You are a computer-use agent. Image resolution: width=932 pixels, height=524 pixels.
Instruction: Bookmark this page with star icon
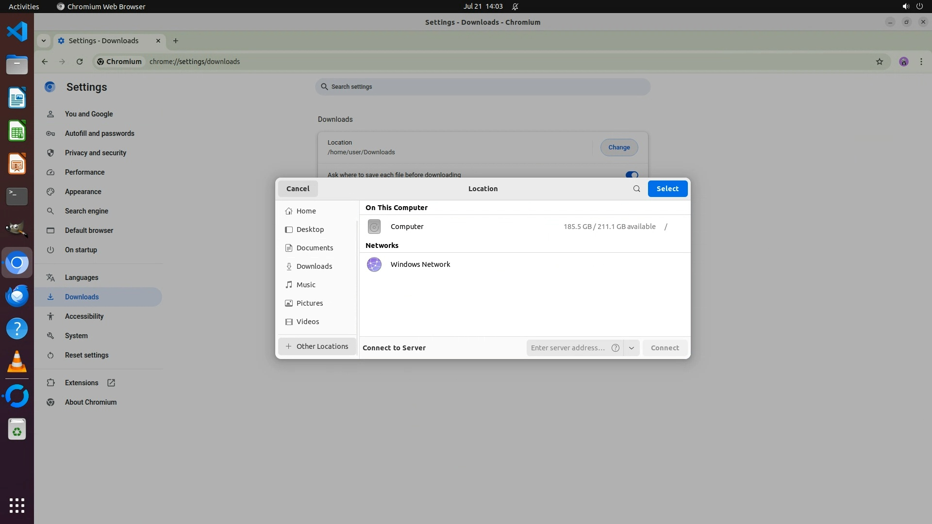879,62
